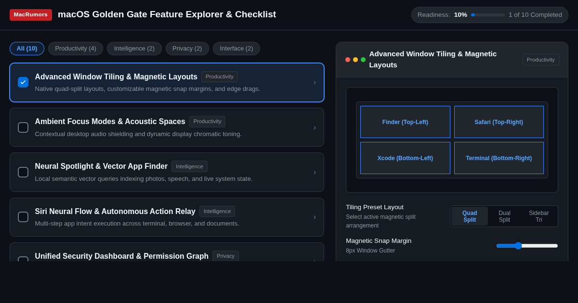Filter by Intelligence (2)
578x303 pixels.
(x=134, y=49)
